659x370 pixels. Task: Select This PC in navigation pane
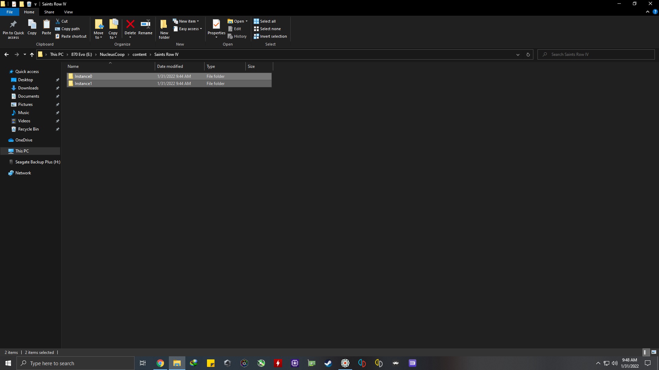pos(30,151)
